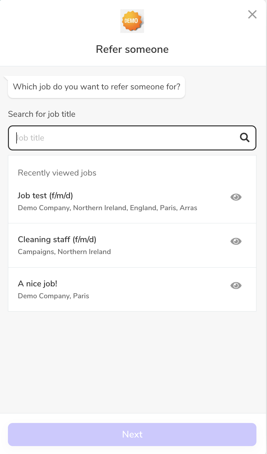This screenshot has width=267, height=454.
Task: Close the Refer someone dialog
Action: pos(252,14)
